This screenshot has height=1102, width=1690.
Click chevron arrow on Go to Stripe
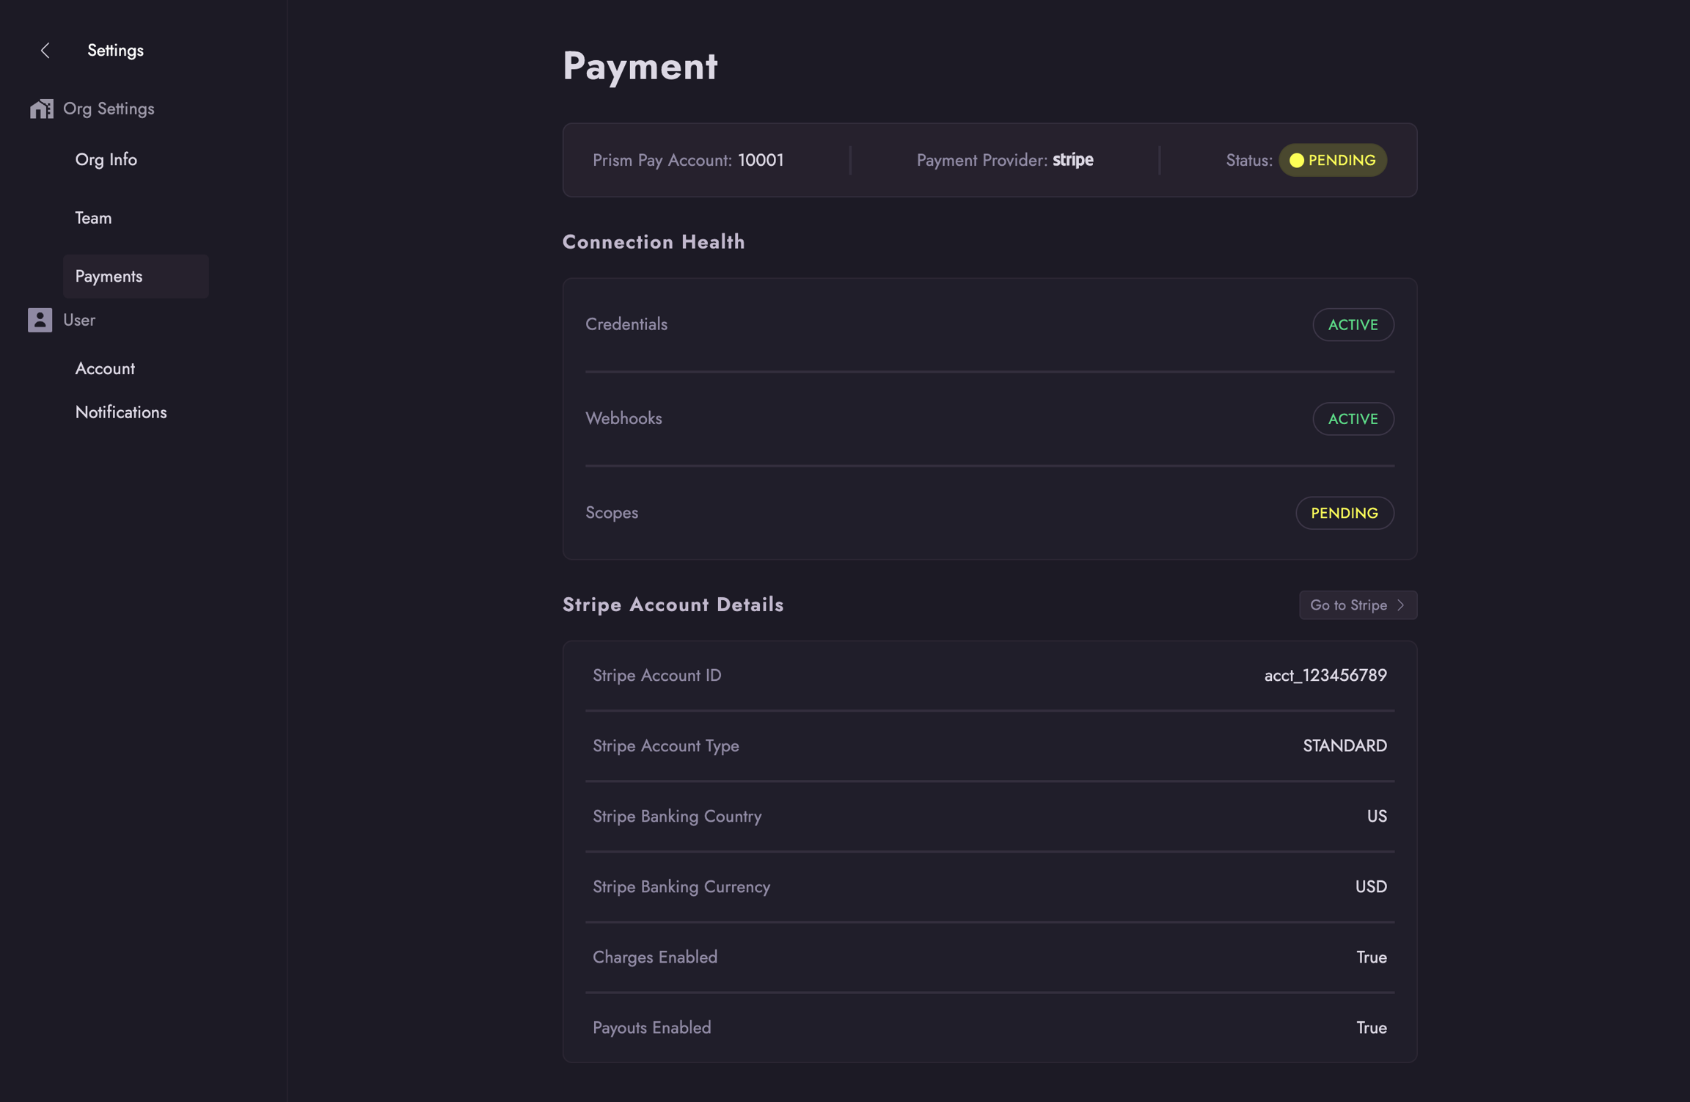[1401, 605]
